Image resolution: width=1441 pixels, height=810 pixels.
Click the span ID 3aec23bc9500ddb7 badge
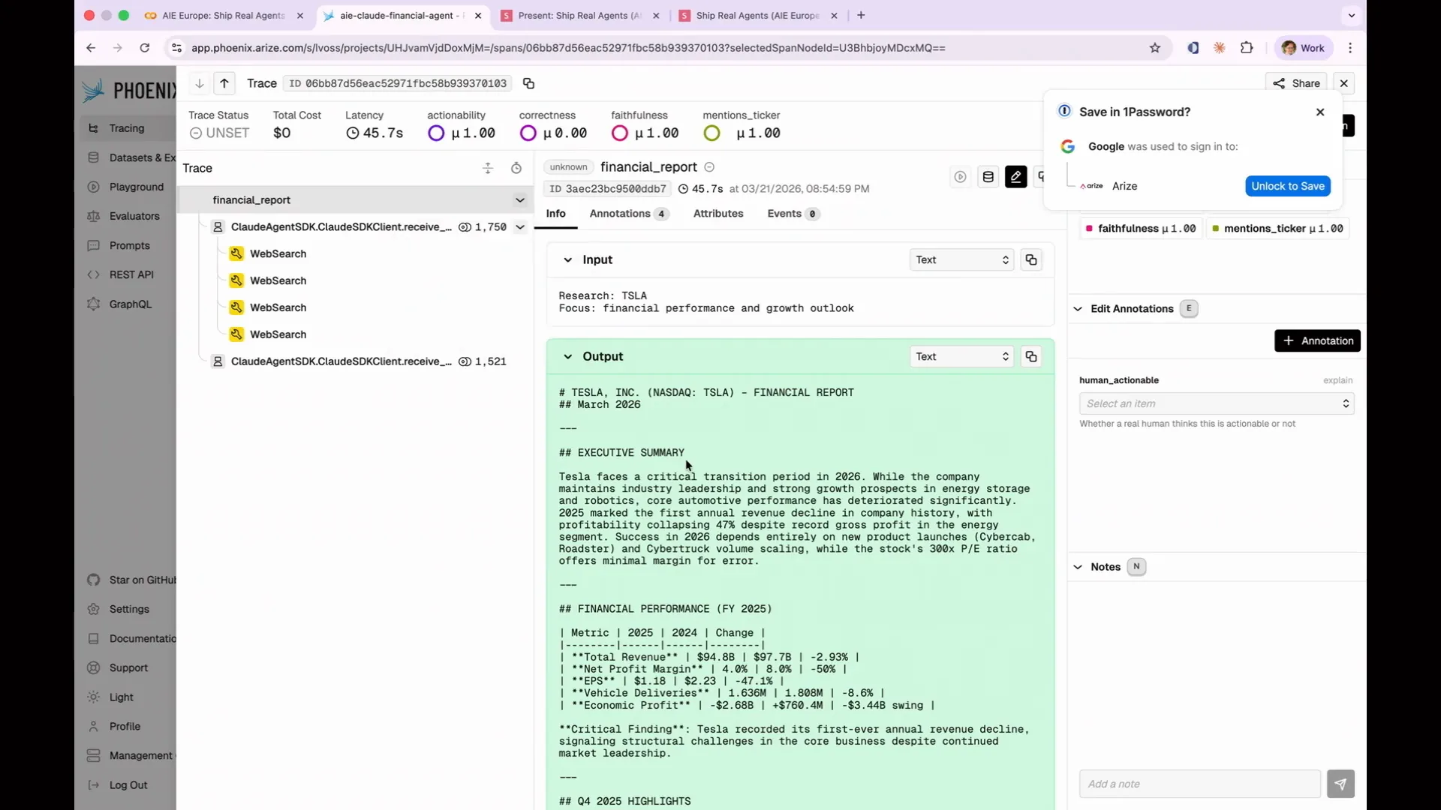click(x=606, y=189)
